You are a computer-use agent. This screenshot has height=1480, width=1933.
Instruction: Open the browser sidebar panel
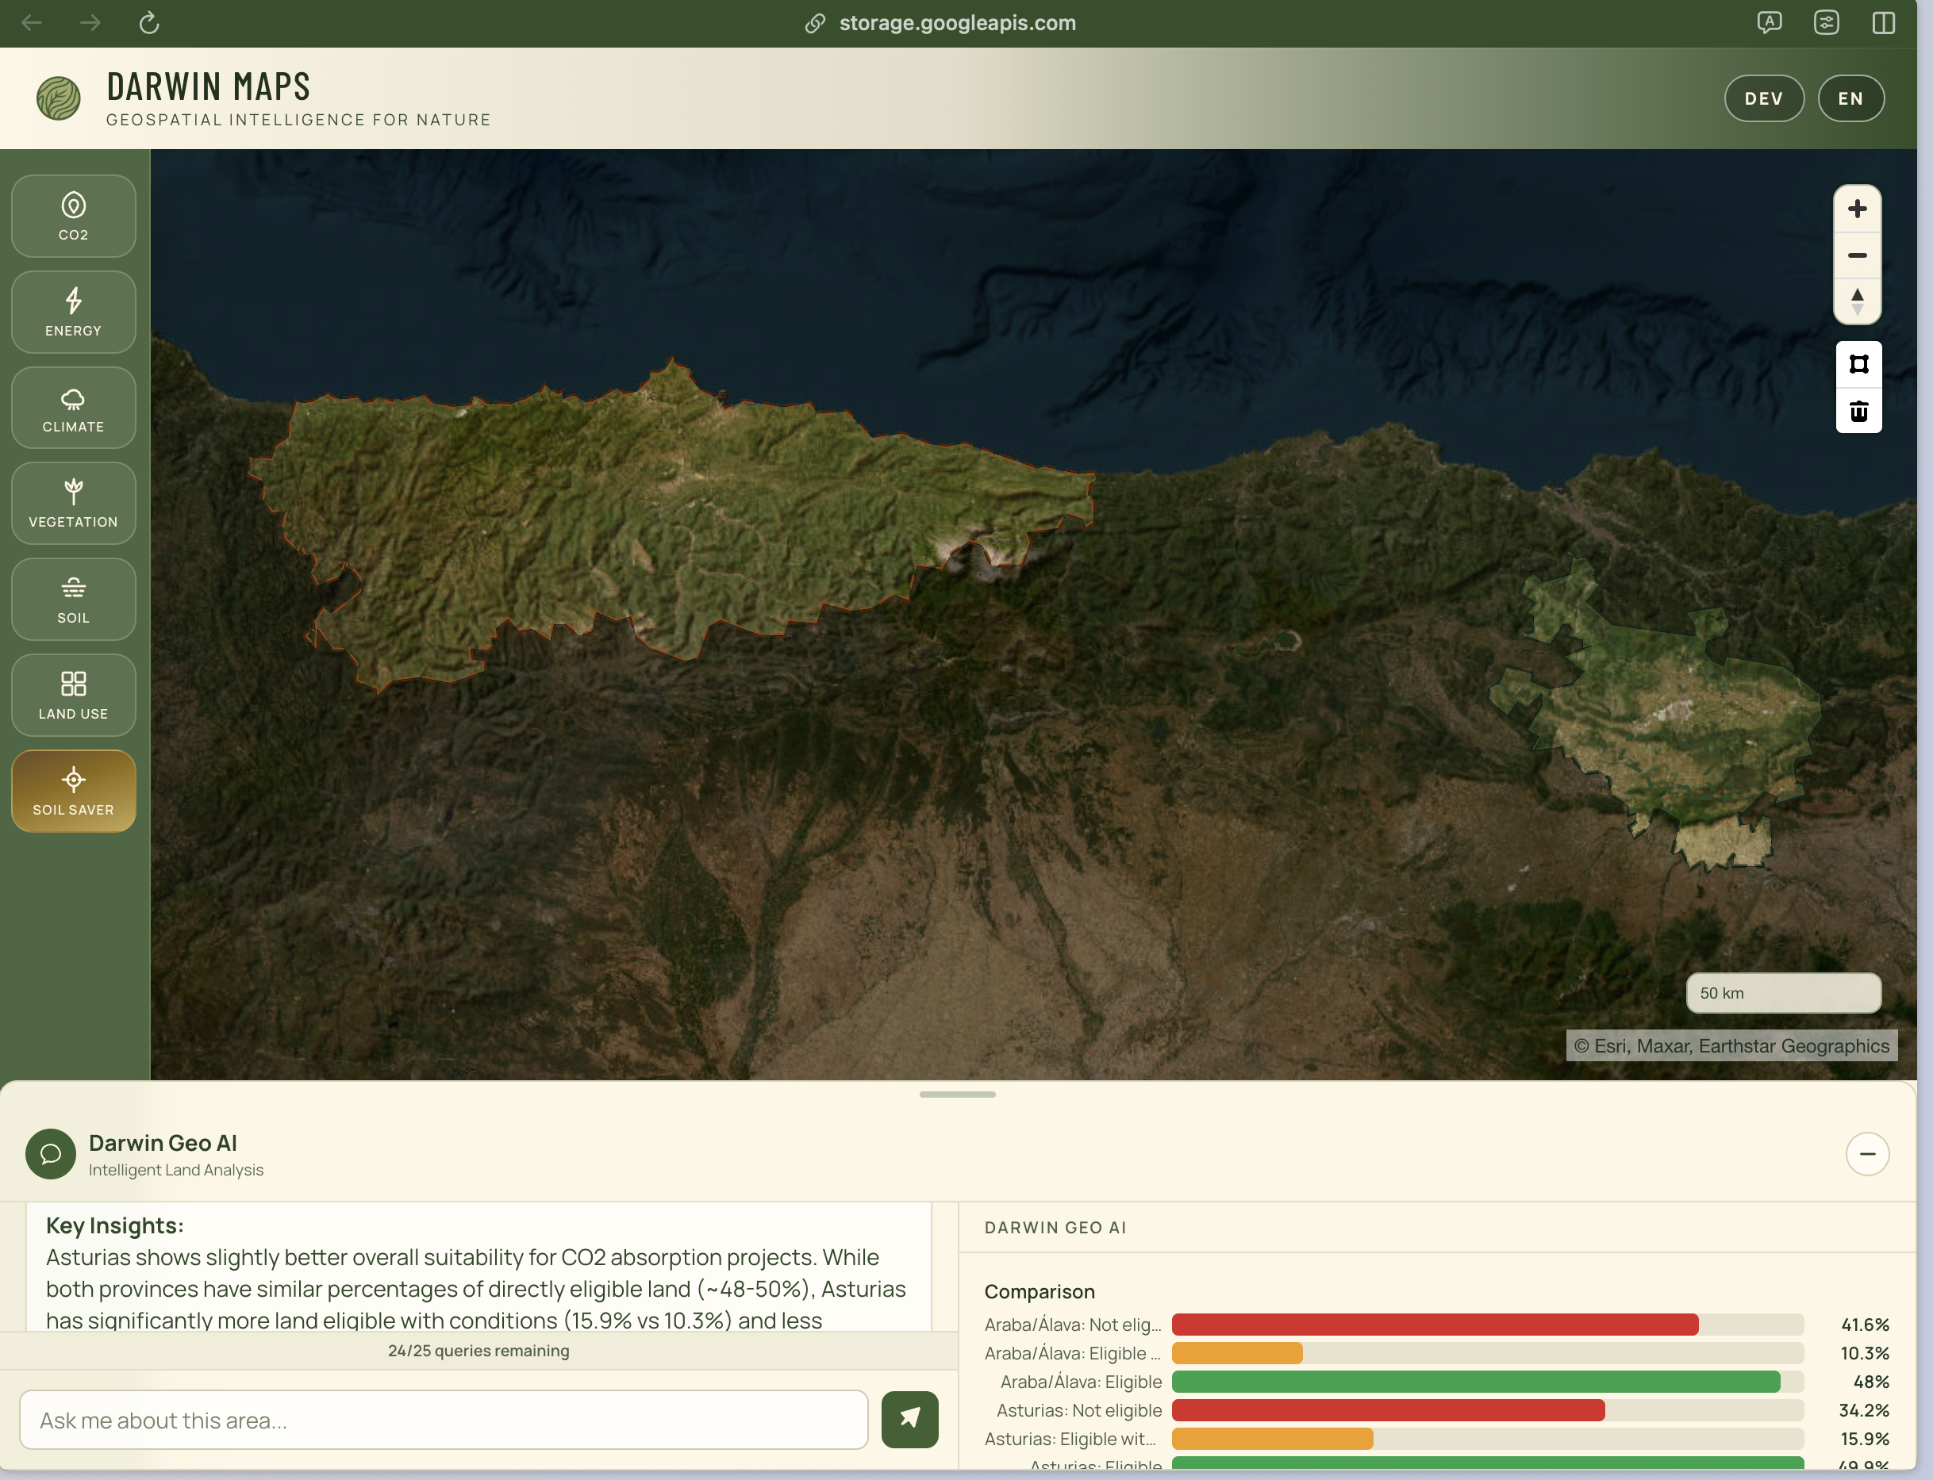click(1884, 23)
